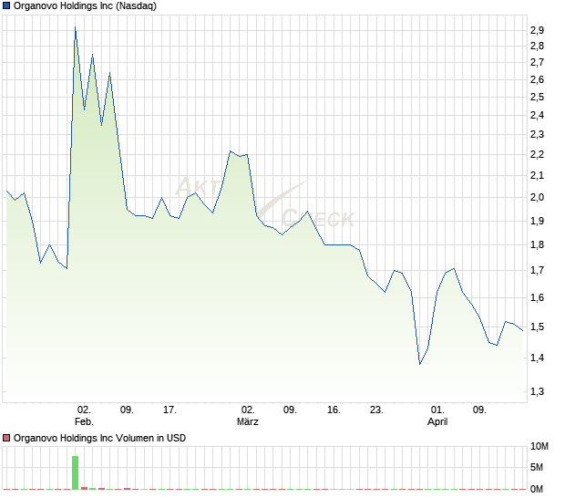Click the '1,5' price axis label
This screenshot has height=498, width=565.
coord(537,327)
